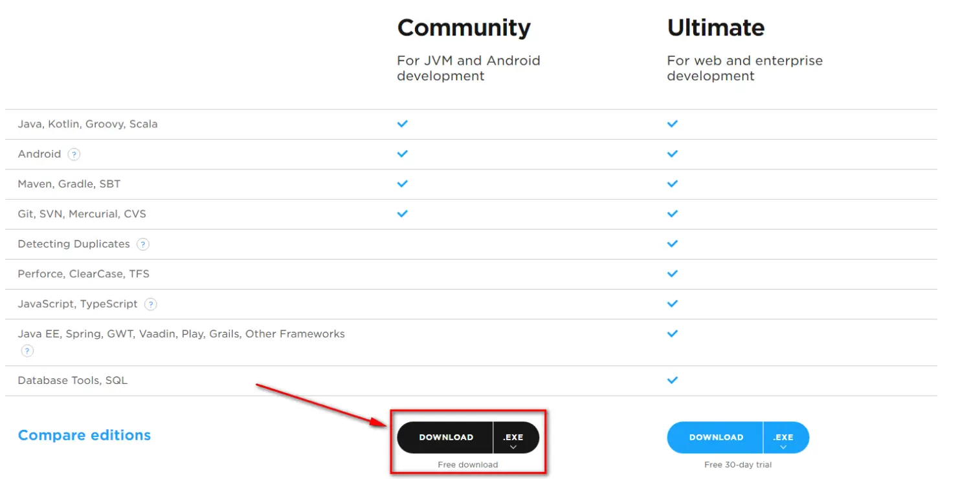Select Community checkmark in Maven, Gradle row
Viewport: 971px width, 479px height.
coord(403,184)
